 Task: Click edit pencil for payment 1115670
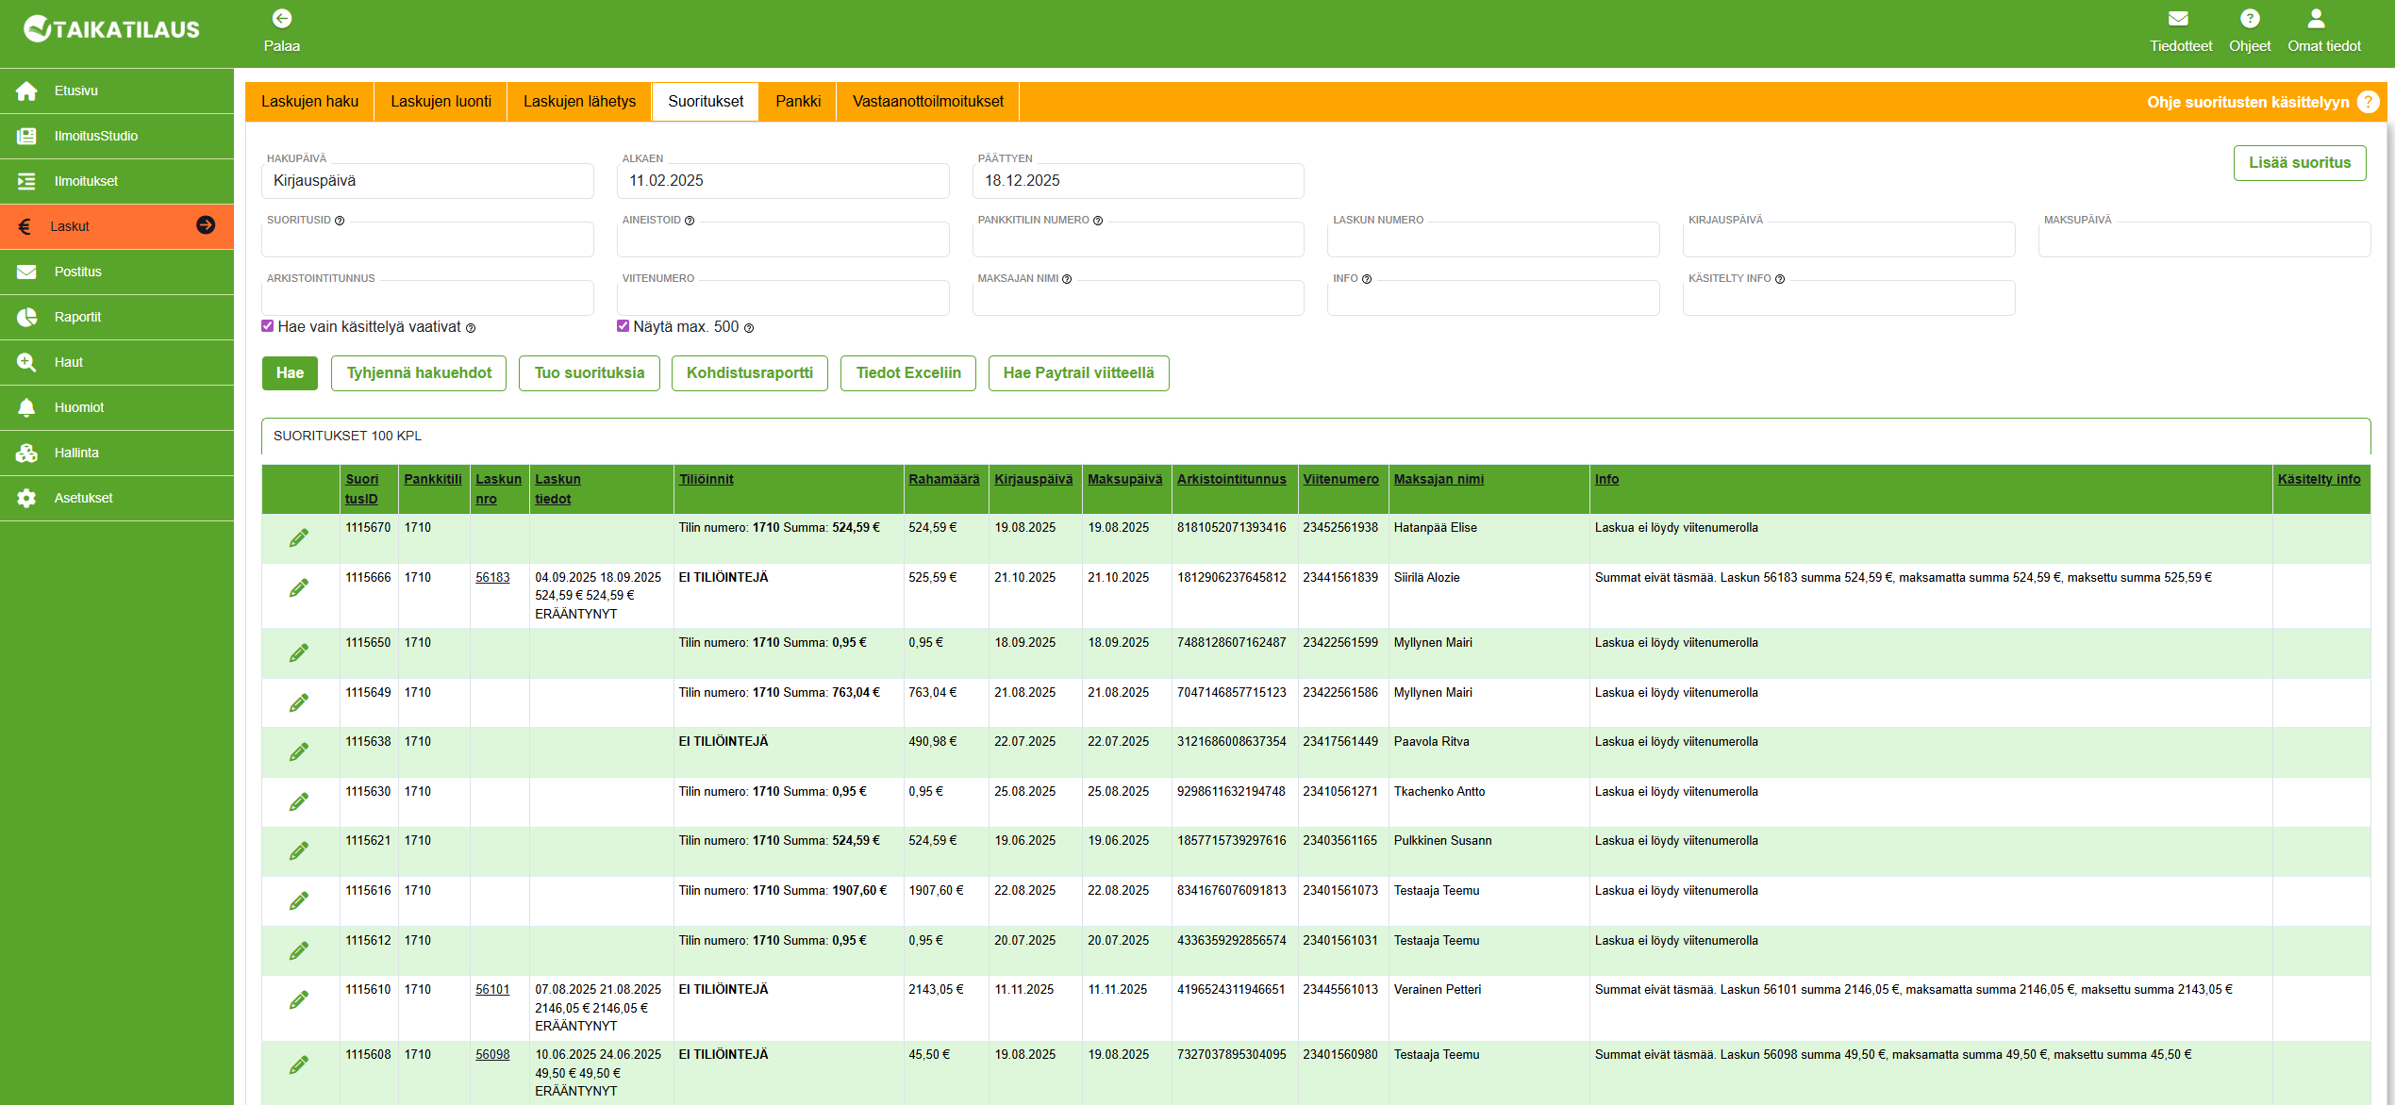coord(299,538)
